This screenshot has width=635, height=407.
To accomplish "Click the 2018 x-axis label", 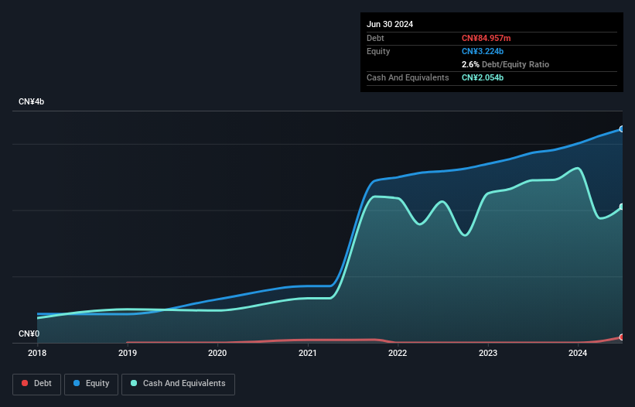I will tap(37, 353).
